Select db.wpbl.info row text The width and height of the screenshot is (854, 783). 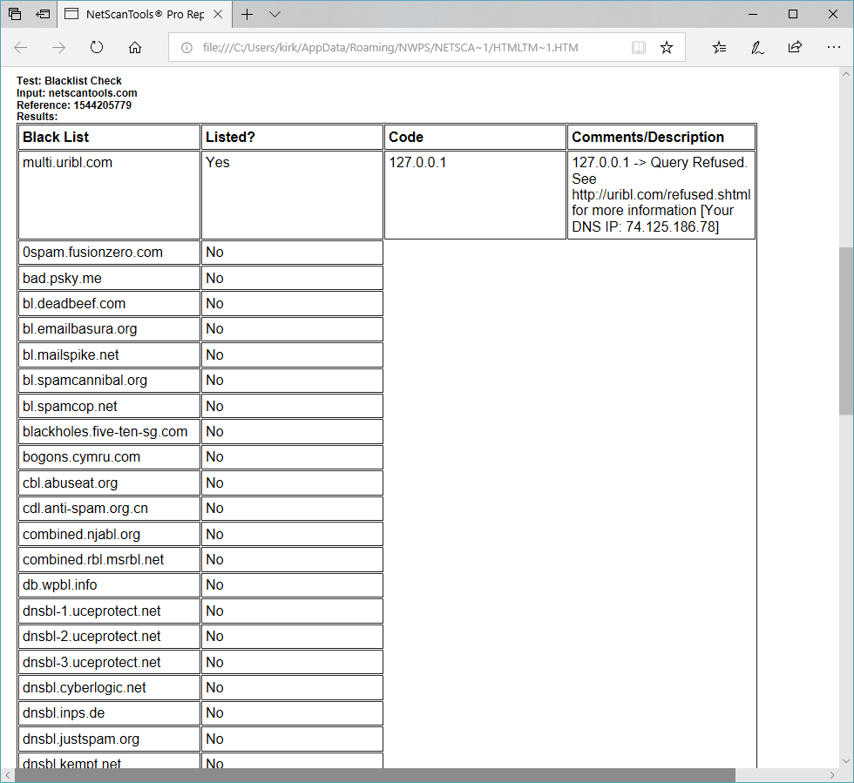(x=60, y=584)
